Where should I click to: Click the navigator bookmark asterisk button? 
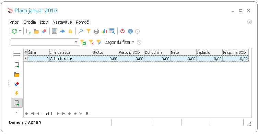75,114
